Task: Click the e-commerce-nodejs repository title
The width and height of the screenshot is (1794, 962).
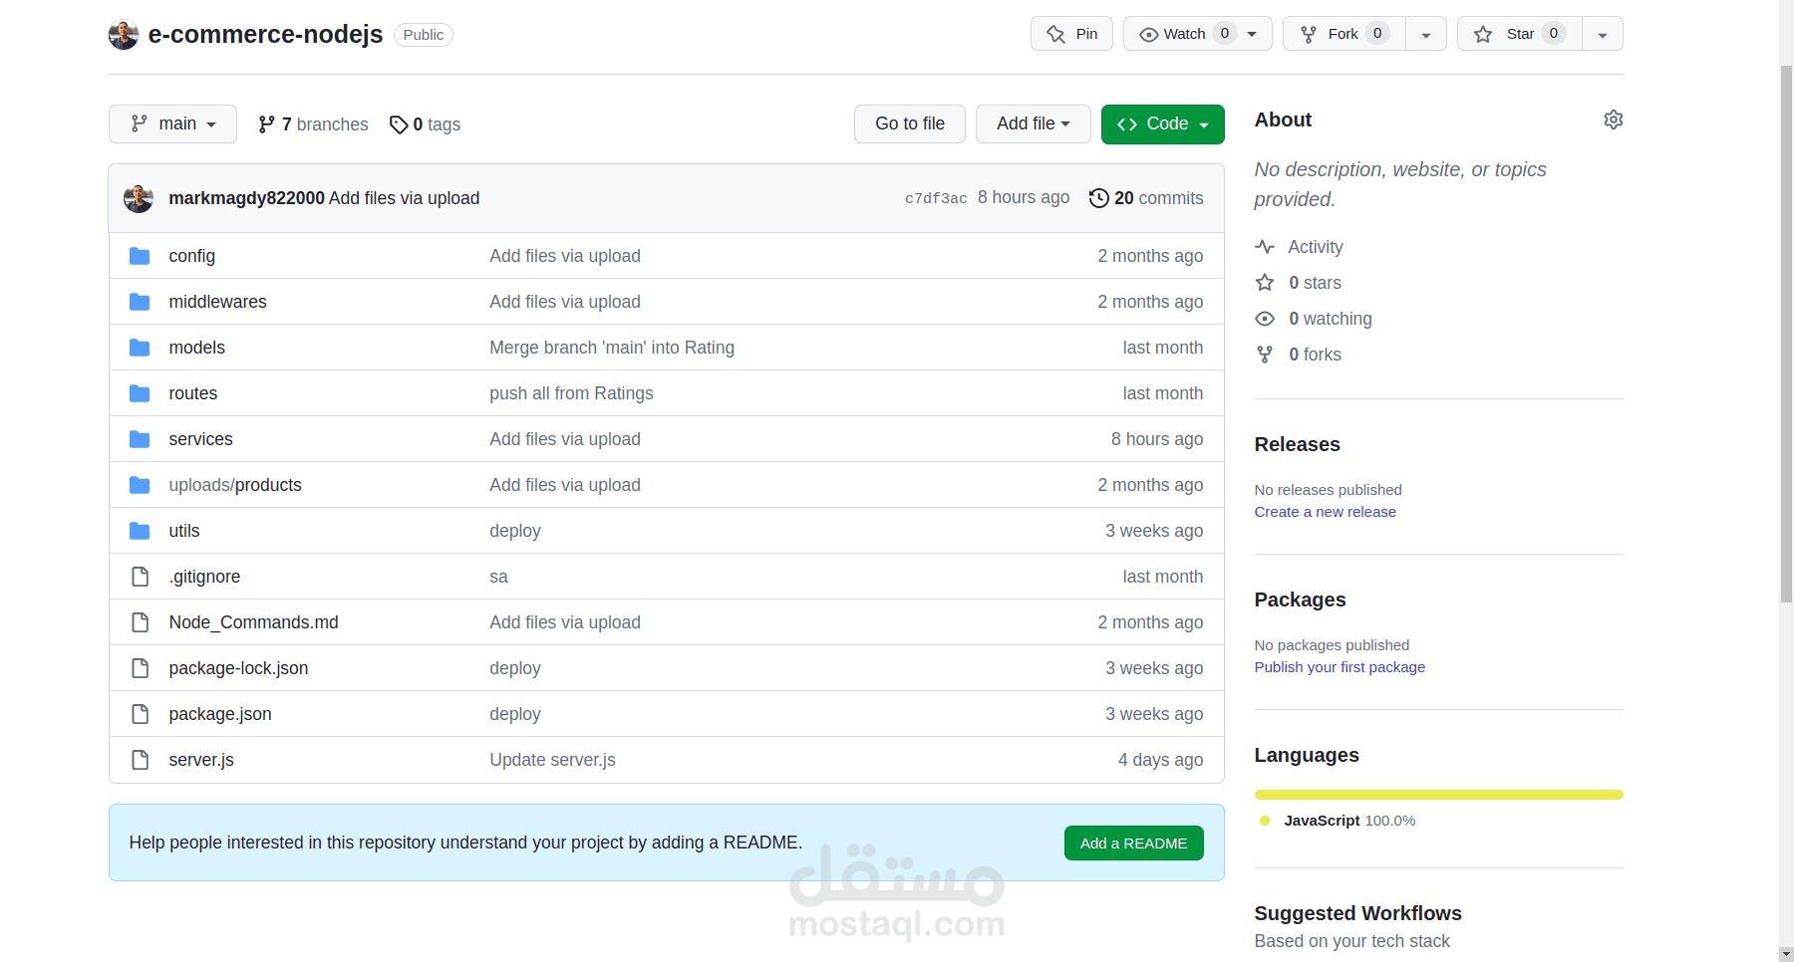Action: tap(266, 35)
